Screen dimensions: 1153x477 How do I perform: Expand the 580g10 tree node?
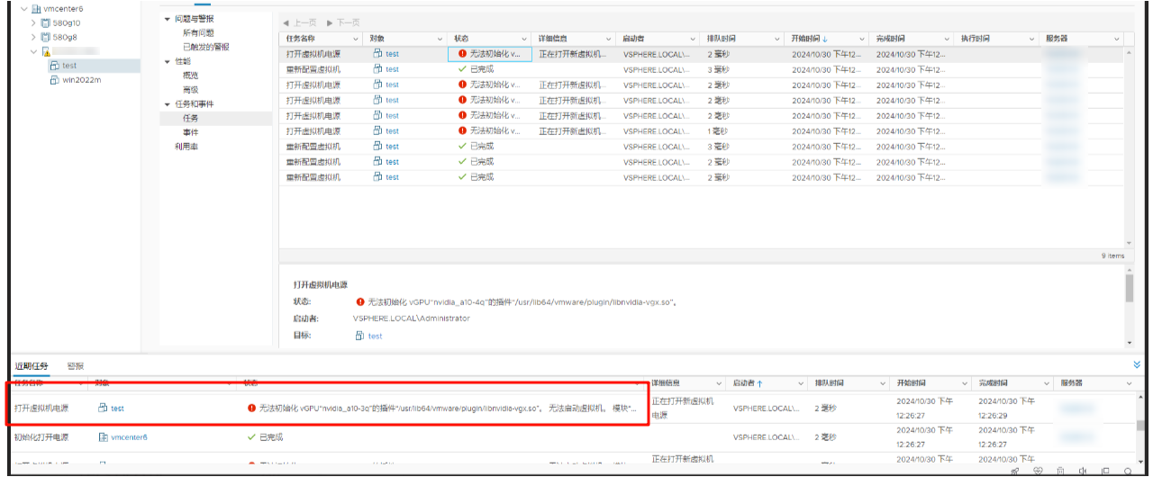click(x=33, y=23)
